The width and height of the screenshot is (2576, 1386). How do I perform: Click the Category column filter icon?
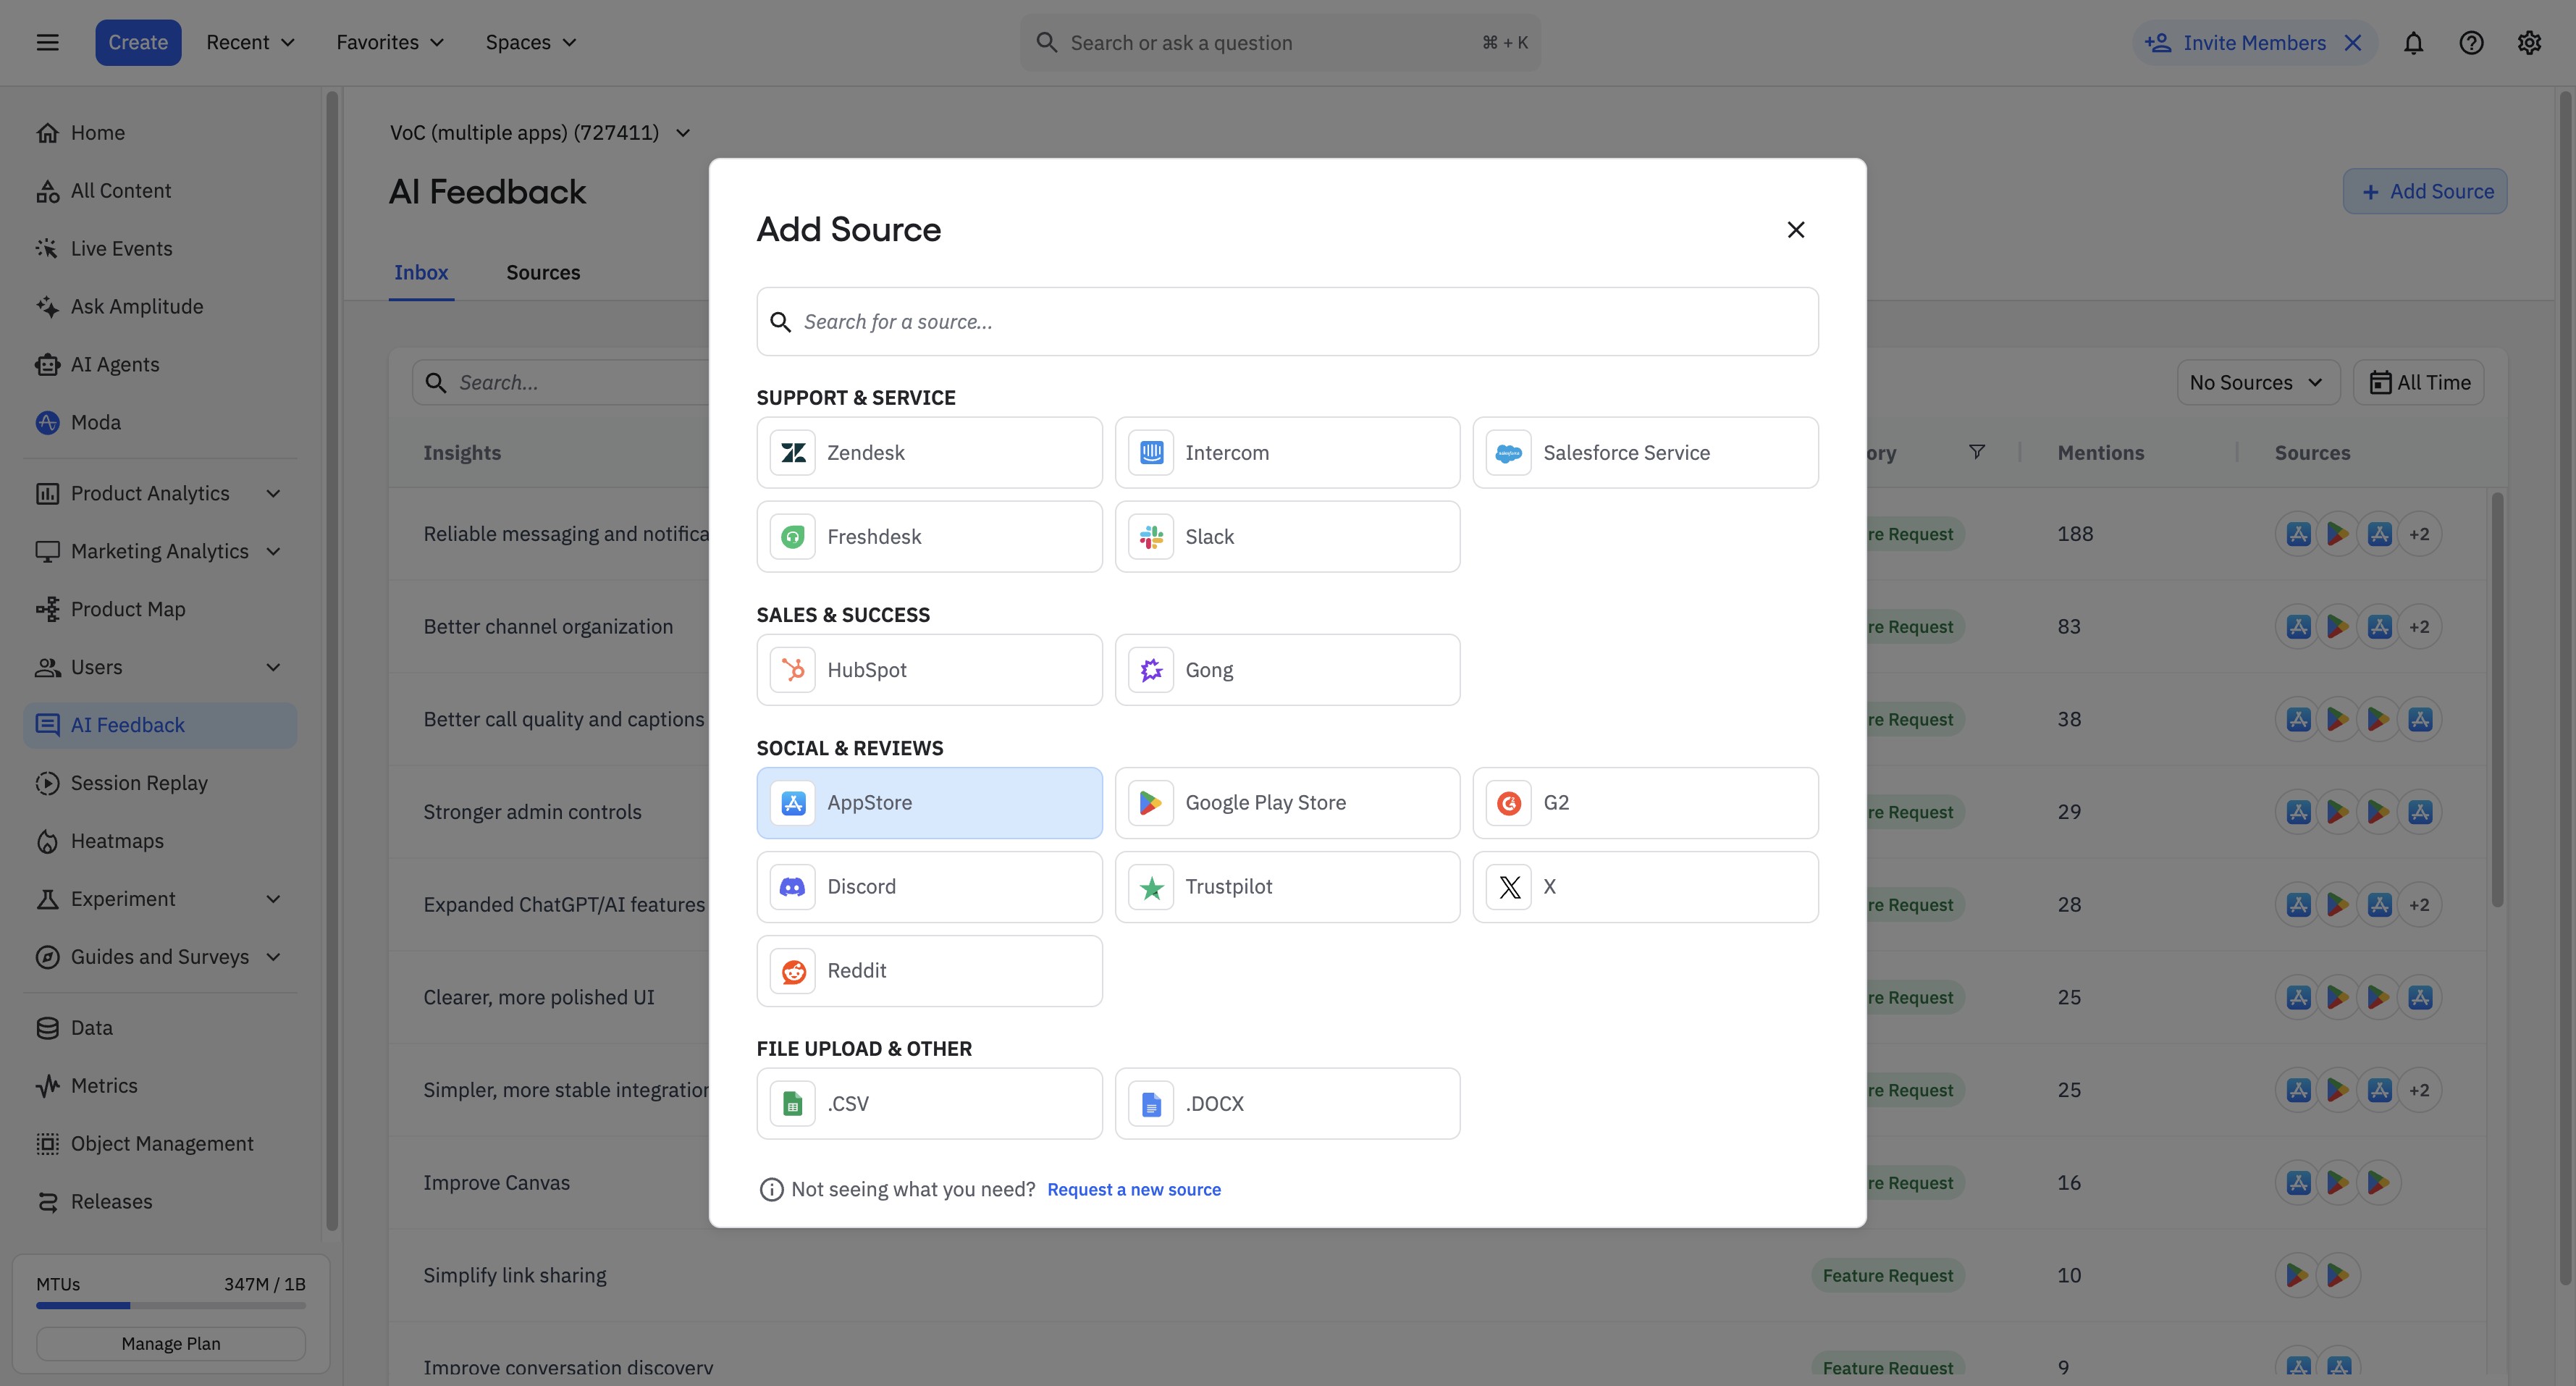pyautogui.click(x=1976, y=452)
